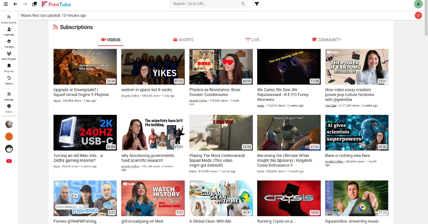Refresh the subscriptions feed red button

point(418,15)
